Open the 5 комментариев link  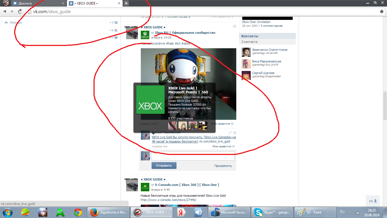pos(271,26)
